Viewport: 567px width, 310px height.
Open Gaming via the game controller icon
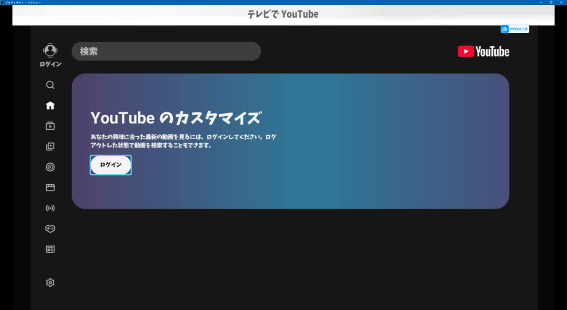coord(50,229)
